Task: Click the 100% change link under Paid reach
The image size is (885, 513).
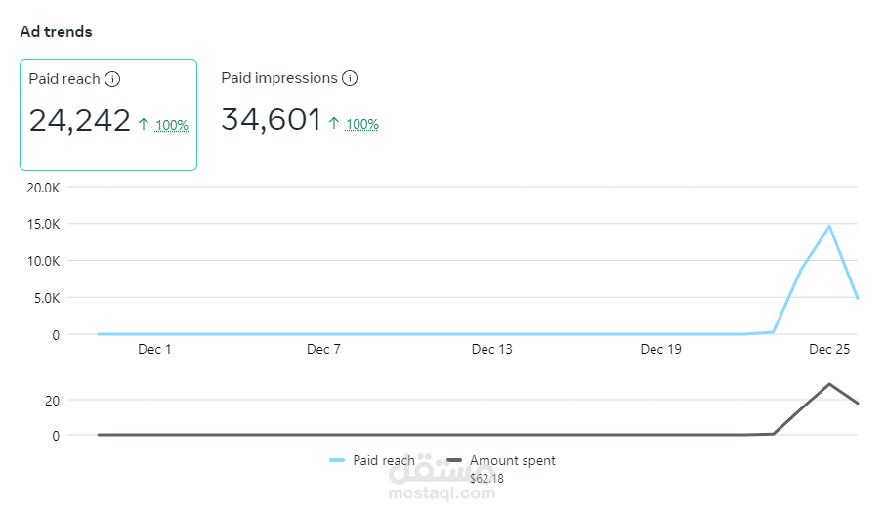Action: (171, 125)
